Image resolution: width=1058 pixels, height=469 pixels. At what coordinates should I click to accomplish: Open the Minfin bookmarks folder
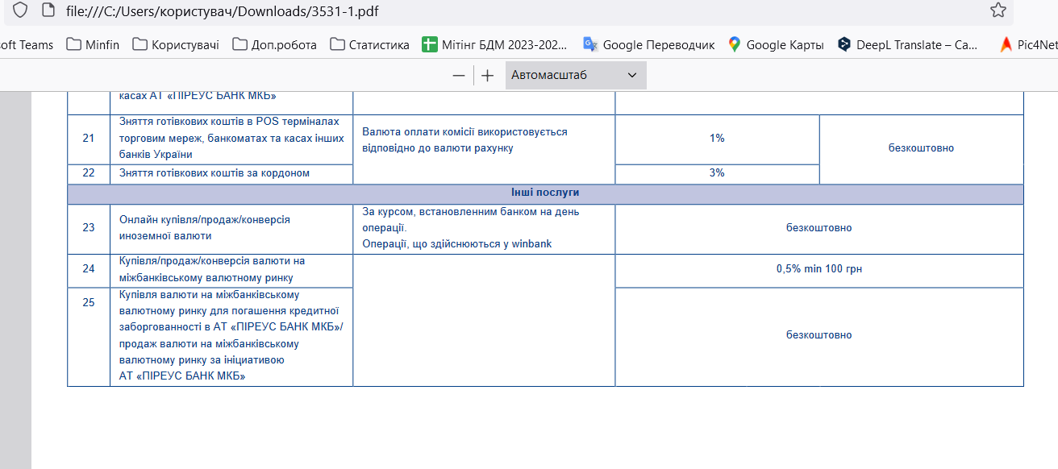click(x=93, y=44)
